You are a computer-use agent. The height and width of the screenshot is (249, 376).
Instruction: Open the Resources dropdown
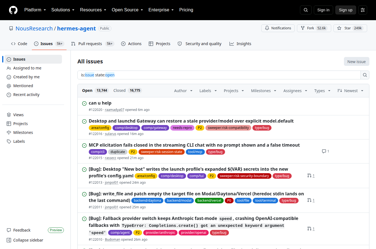click(93, 10)
